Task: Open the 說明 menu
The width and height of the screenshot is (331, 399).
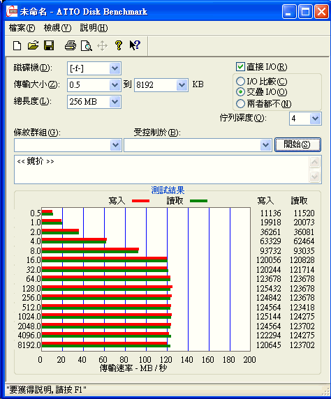Action: coord(94,28)
